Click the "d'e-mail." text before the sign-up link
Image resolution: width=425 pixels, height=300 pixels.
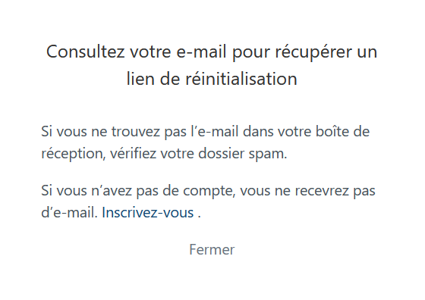(x=69, y=213)
